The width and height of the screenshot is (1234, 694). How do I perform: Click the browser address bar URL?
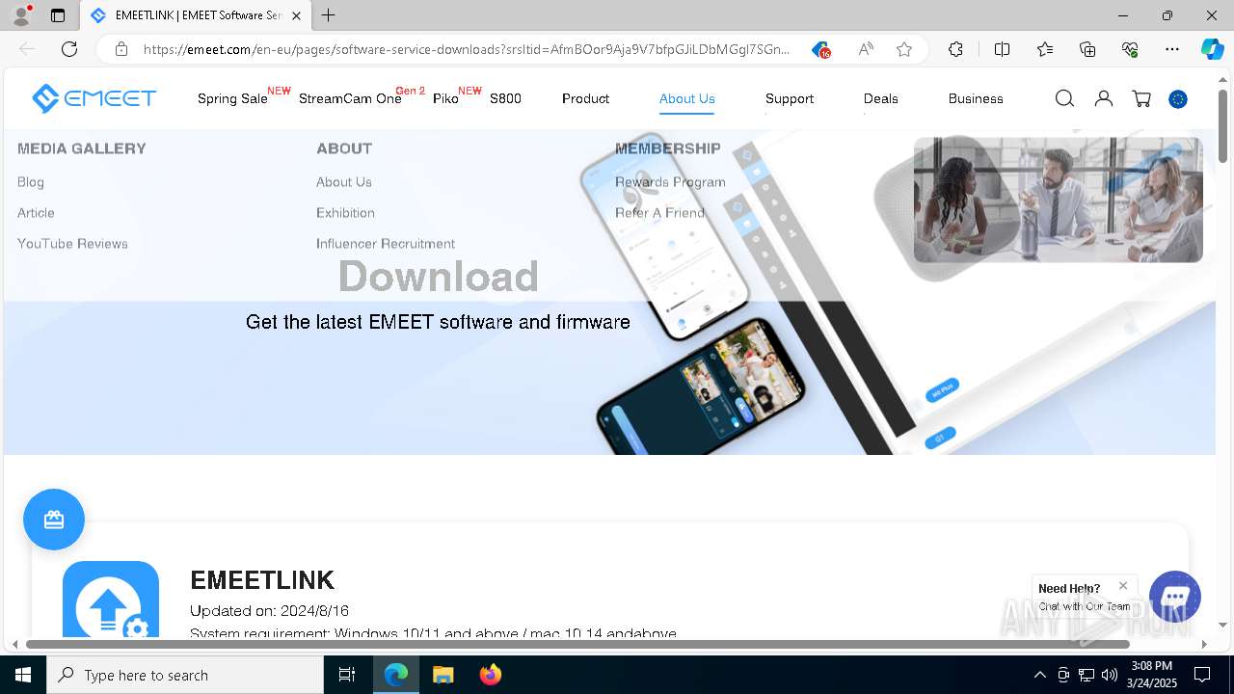coord(466,49)
